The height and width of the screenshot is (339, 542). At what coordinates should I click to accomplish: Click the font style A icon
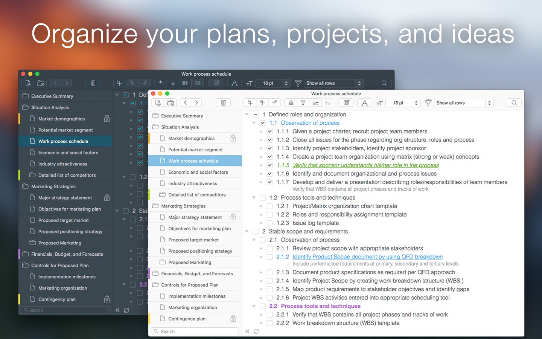pyautogui.click(x=364, y=103)
